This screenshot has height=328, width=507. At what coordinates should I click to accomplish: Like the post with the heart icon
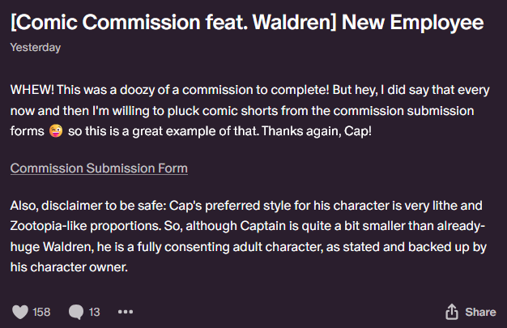coord(20,312)
